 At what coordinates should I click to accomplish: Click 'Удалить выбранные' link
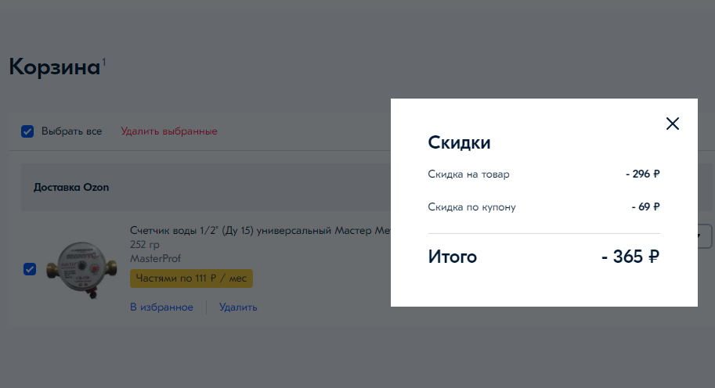pyautogui.click(x=169, y=131)
